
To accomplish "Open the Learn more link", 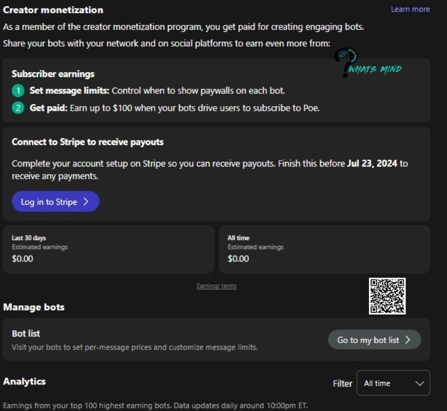I will tap(410, 10).
